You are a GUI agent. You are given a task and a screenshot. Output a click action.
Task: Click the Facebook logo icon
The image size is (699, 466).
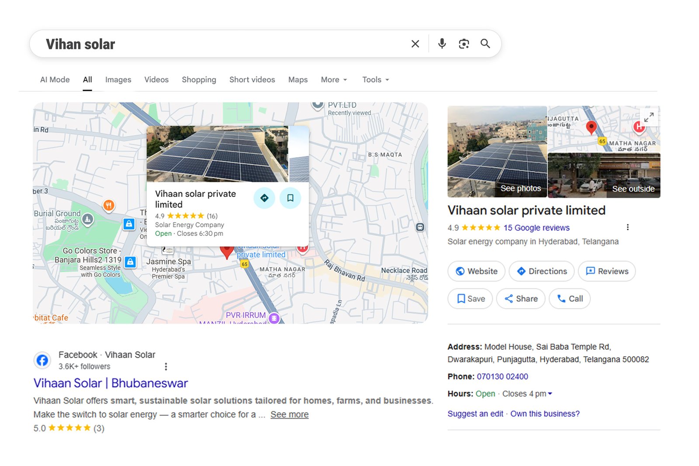[42, 360]
